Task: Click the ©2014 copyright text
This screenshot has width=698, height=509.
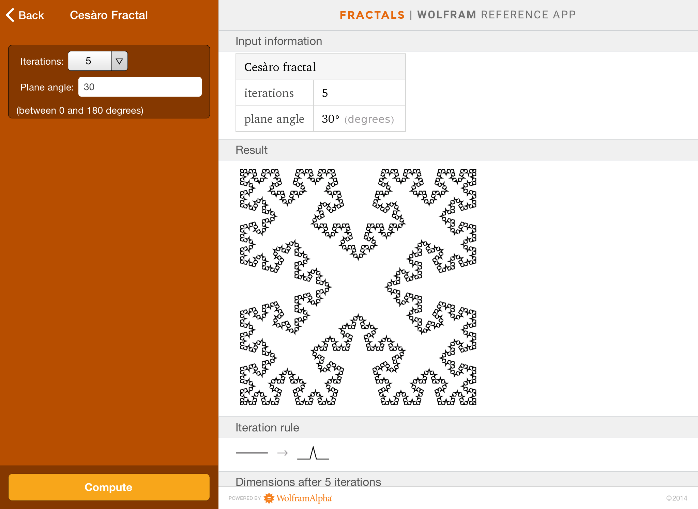Action: (677, 498)
